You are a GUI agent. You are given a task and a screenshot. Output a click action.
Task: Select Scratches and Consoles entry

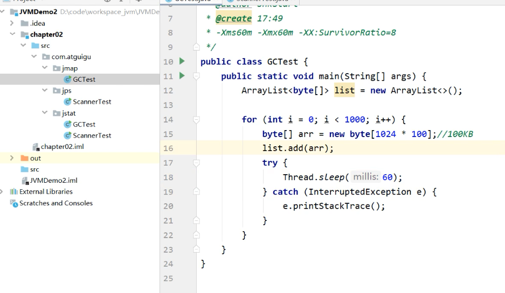coord(56,203)
